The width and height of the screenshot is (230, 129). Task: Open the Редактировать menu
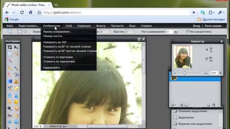[x=28, y=26]
